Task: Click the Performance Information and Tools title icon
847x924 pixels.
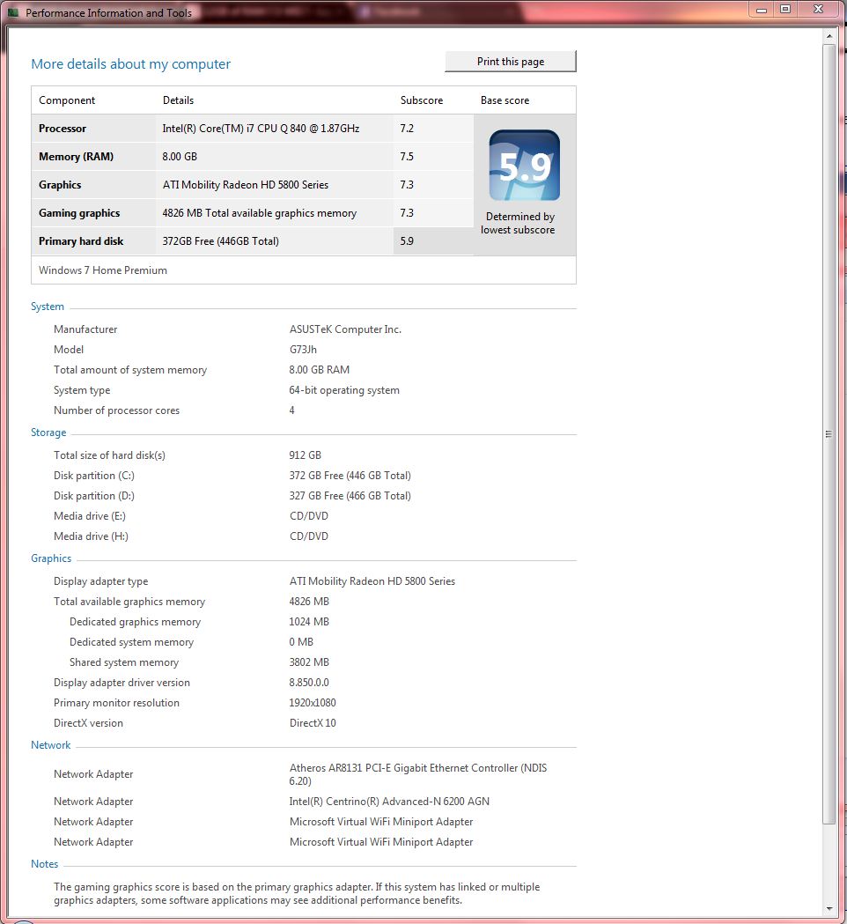Action: click(x=13, y=12)
